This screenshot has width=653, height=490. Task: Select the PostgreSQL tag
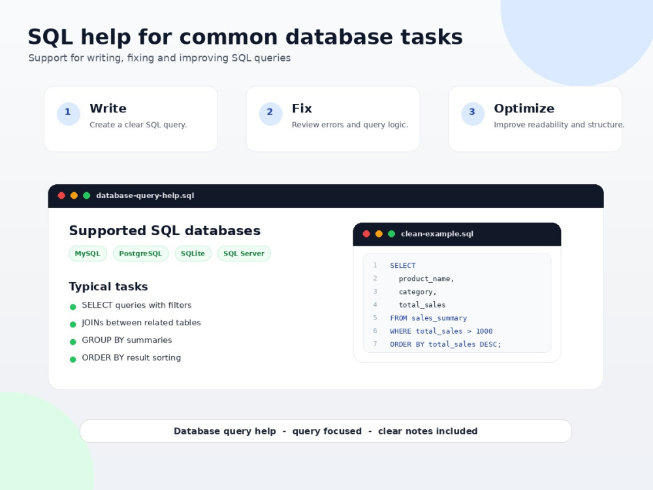[140, 253]
